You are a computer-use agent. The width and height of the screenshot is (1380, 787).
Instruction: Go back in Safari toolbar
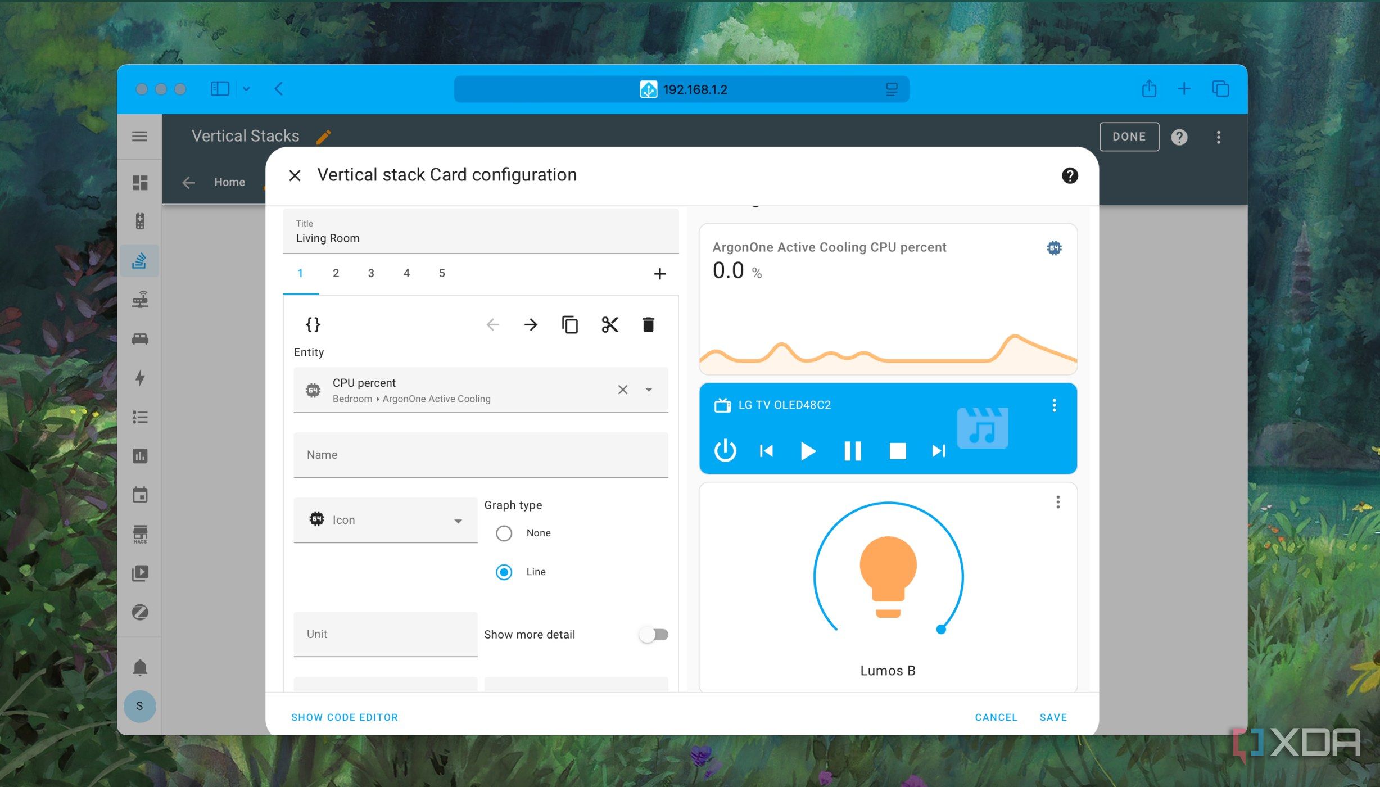tap(278, 89)
